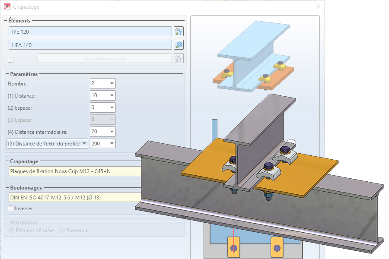Click the gear icon beside HEA 140

179,45
